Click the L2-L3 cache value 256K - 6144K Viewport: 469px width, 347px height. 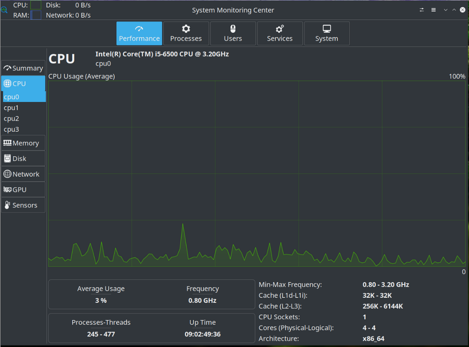point(383,306)
